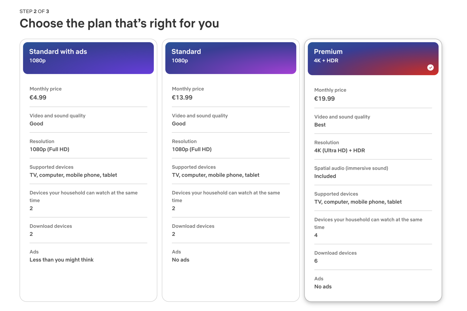Click the checkmark icon on Premium plan
This screenshot has height=311, width=467.
[430, 67]
